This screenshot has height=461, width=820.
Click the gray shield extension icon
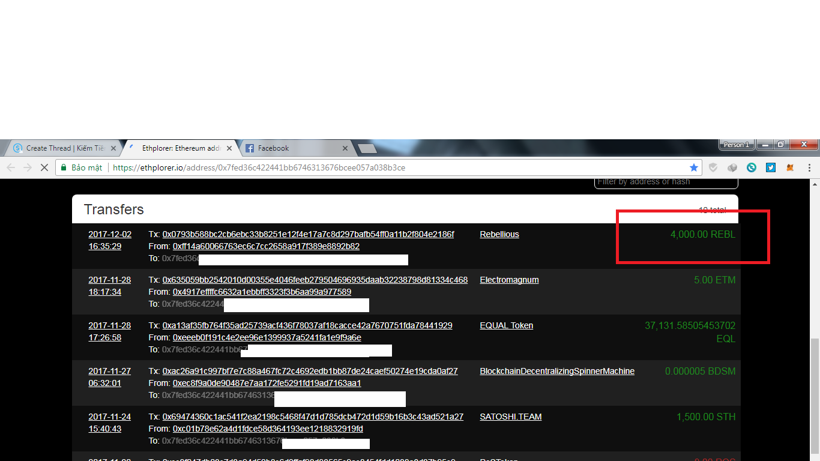713,167
